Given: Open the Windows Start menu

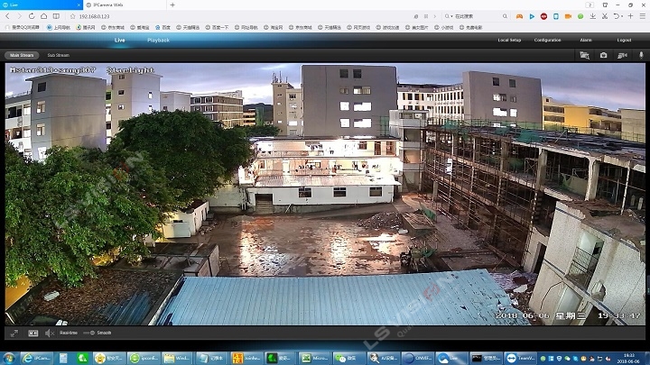Looking at the screenshot, I should pyautogui.click(x=9, y=358).
